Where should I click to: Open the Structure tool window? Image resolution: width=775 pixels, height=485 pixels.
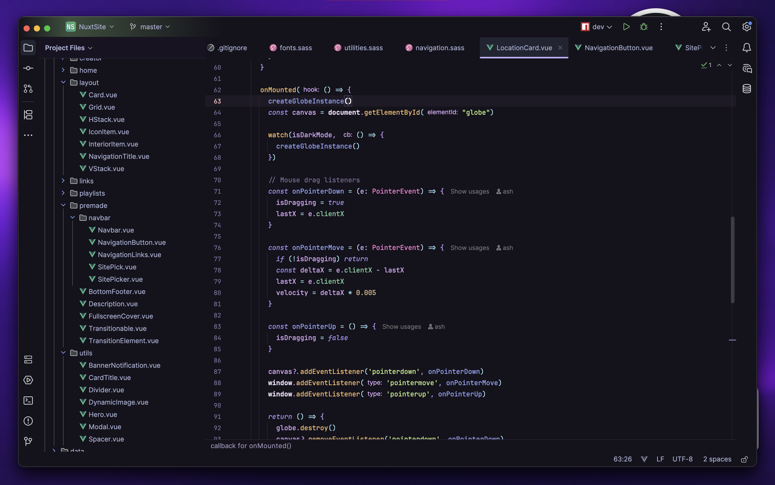(28, 114)
